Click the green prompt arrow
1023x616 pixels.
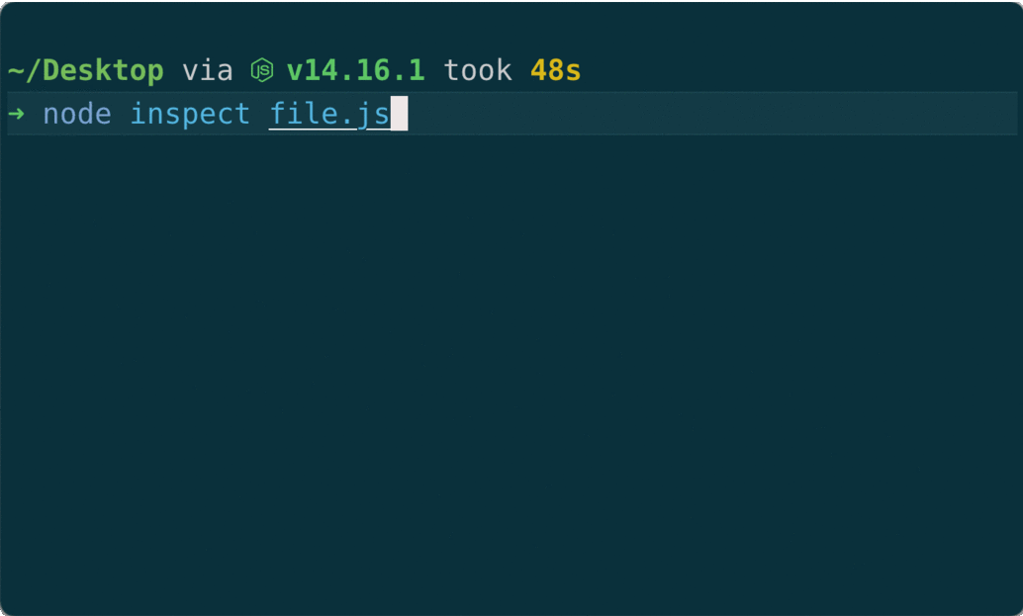pyautogui.click(x=16, y=114)
